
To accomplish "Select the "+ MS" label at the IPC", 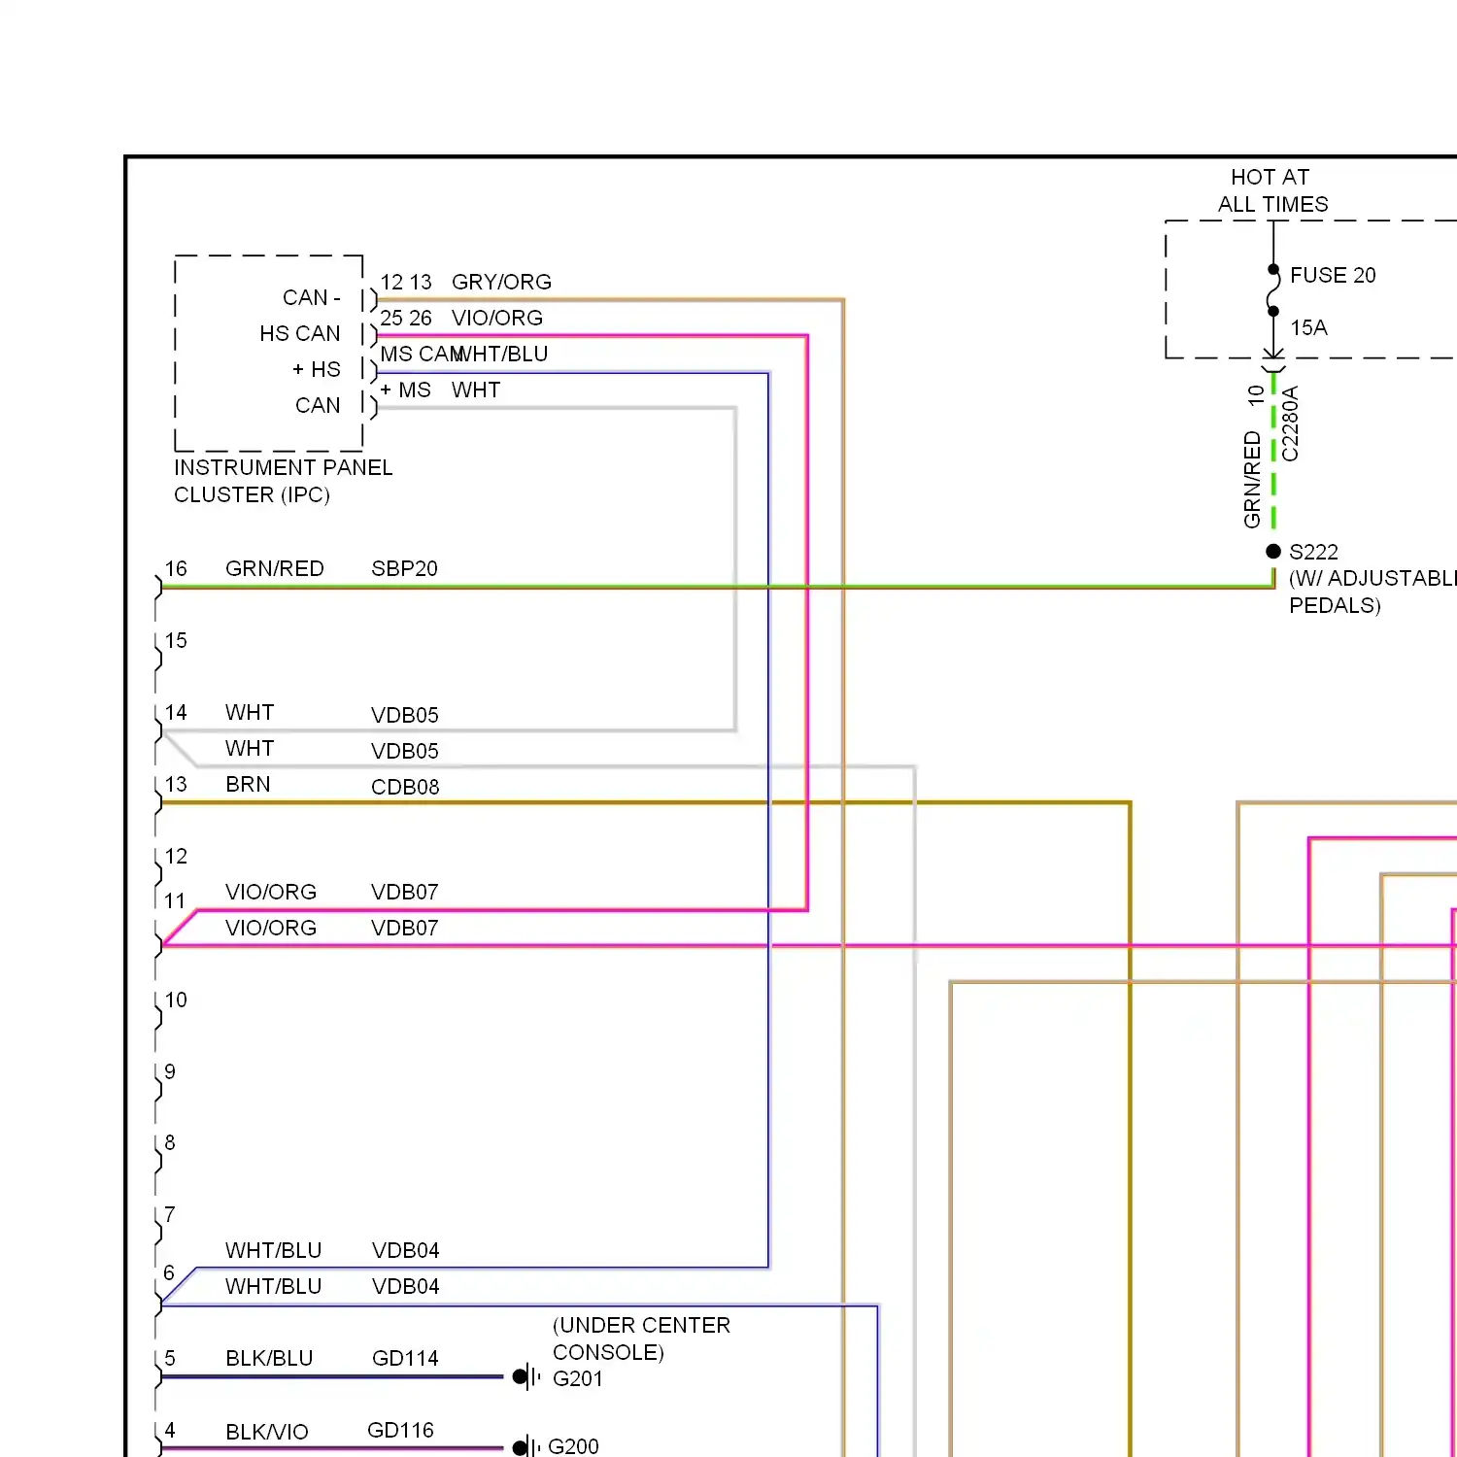I will click(x=405, y=390).
